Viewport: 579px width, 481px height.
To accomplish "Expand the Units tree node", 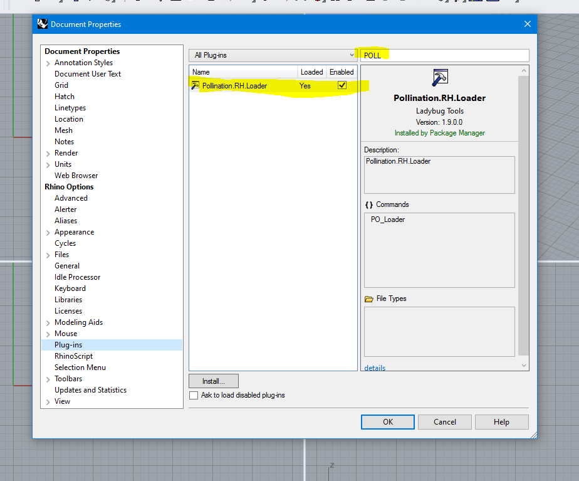I will (x=48, y=165).
